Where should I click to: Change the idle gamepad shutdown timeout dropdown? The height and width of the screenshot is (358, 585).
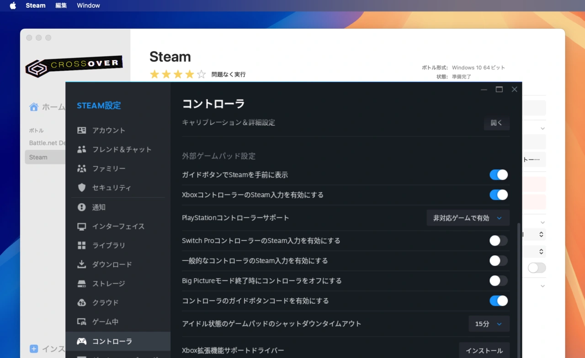pos(489,324)
